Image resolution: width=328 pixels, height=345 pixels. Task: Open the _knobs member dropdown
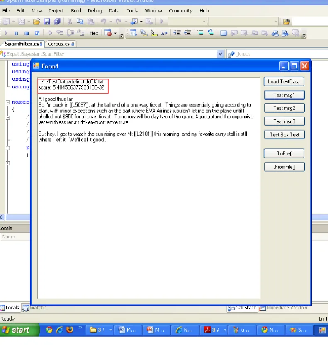click(x=277, y=54)
